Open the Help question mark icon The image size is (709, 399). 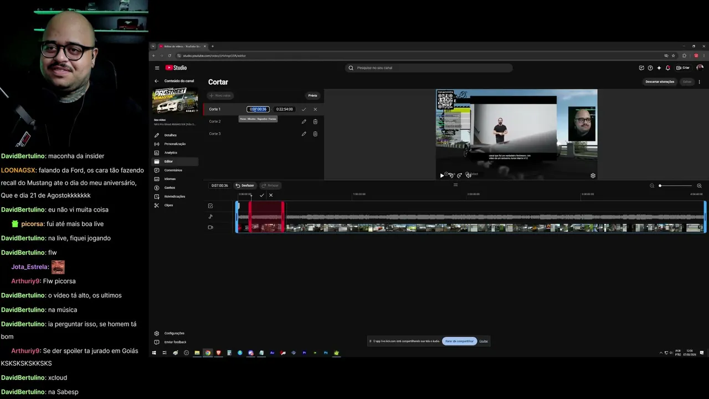650,68
